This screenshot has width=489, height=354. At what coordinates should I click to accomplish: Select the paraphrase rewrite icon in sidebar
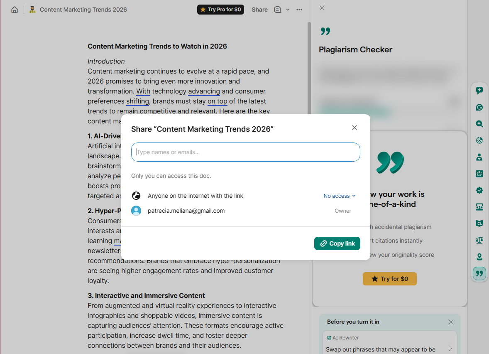(479, 174)
